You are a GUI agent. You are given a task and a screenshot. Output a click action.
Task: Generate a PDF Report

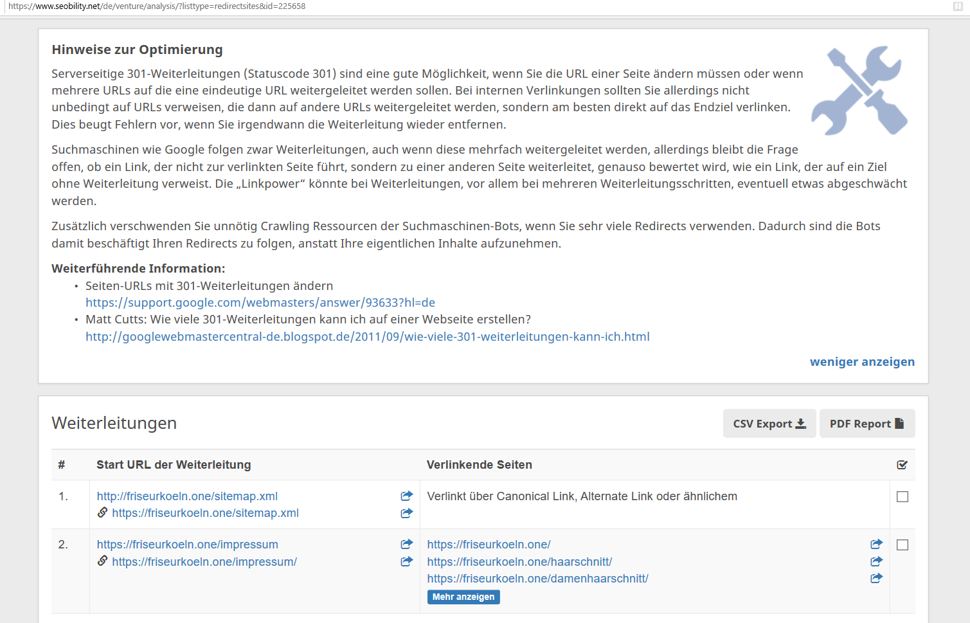click(x=867, y=423)
